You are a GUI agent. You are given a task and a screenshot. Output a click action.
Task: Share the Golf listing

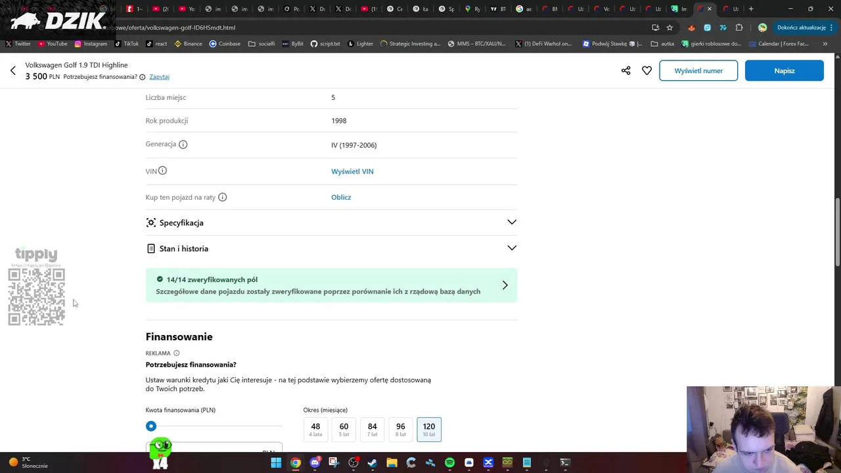click(x=625, y=70)
